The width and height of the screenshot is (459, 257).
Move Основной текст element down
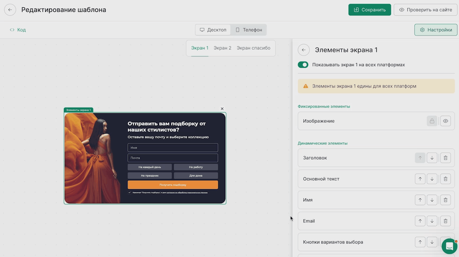click(432, 179)
